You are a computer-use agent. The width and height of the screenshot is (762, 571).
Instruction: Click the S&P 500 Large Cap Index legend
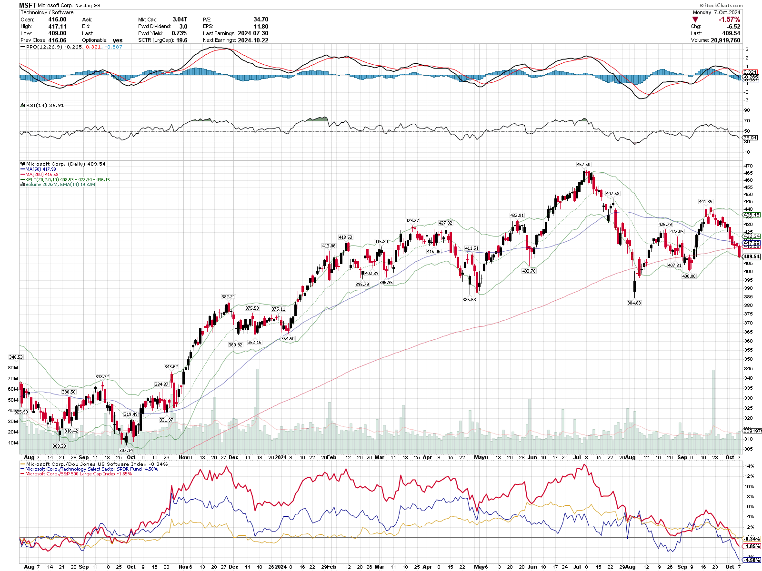pyautogui.click(x=79, y=474)
